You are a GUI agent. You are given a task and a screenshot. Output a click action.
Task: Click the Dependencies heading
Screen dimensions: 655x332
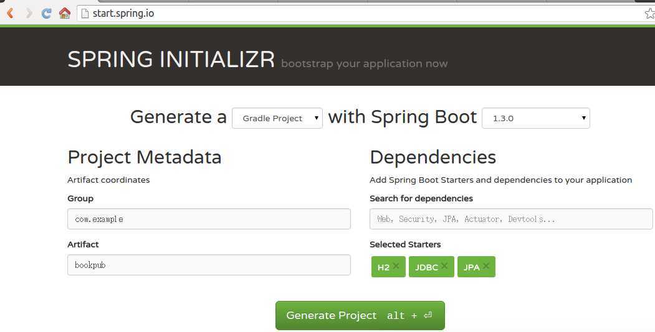[x=433, y=157]
